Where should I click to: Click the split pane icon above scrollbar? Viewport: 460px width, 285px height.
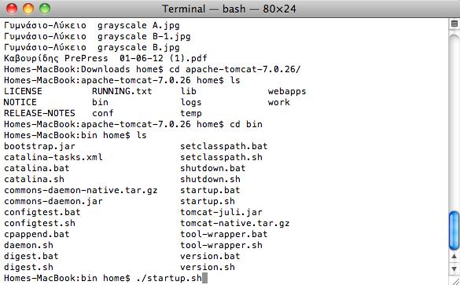pyautogui.click(x=454, y=24)
